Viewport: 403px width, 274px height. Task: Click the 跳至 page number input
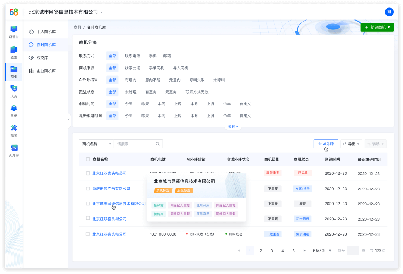(x=353, y=251)
